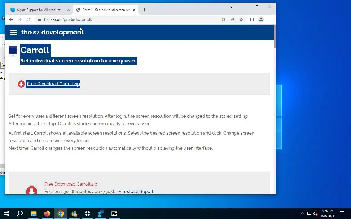
Task: Open the hamburger menu on the site header
Action: [x=13, y=32]
